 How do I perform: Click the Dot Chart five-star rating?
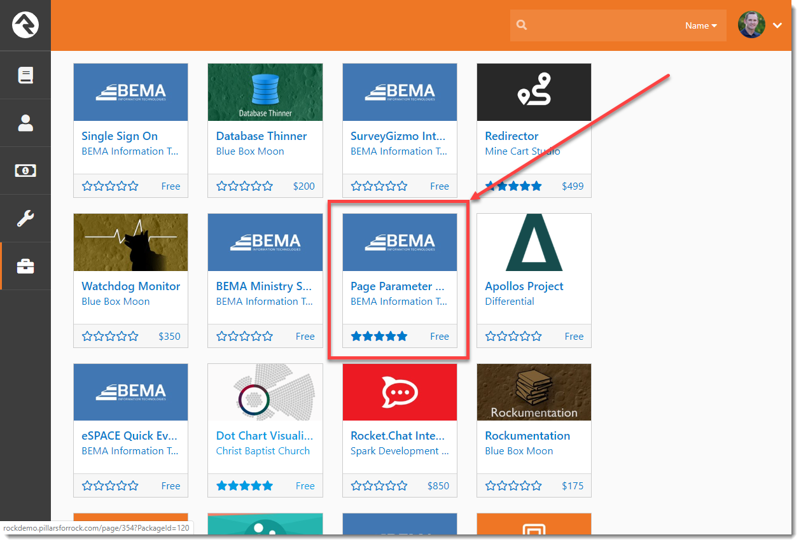245,486
